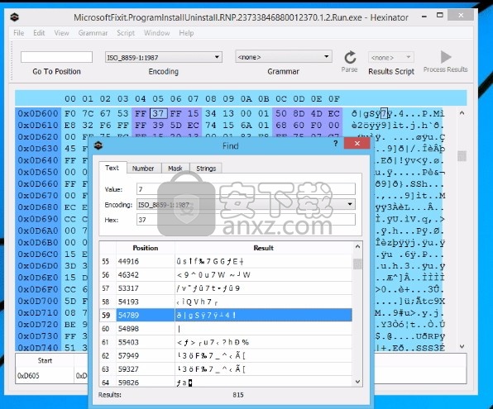Click the results list scrollbar thumb
The image size is (493, 409).
coord(357,264)
